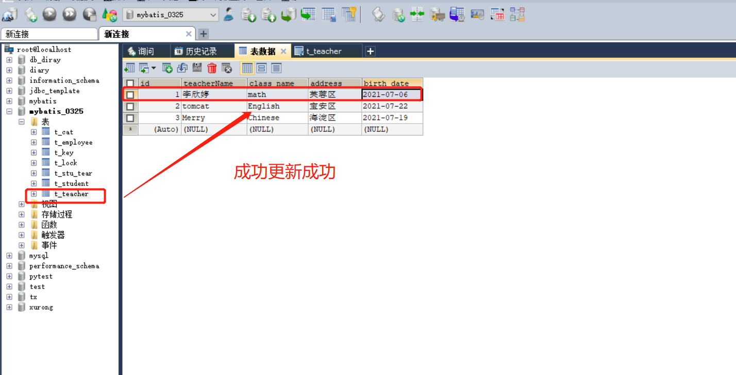Expand the t_employee table node
This screenshot has width=736, height=375.
(x=34, y=142)
